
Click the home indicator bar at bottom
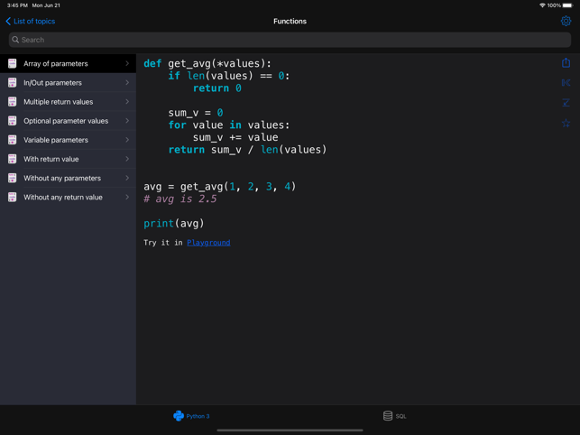[290, 430]
